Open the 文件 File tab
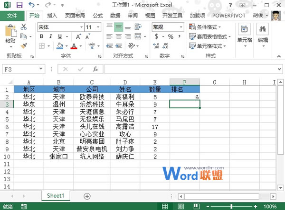The width and height of the screenshot is (285, 210). [x=12, y=16]
